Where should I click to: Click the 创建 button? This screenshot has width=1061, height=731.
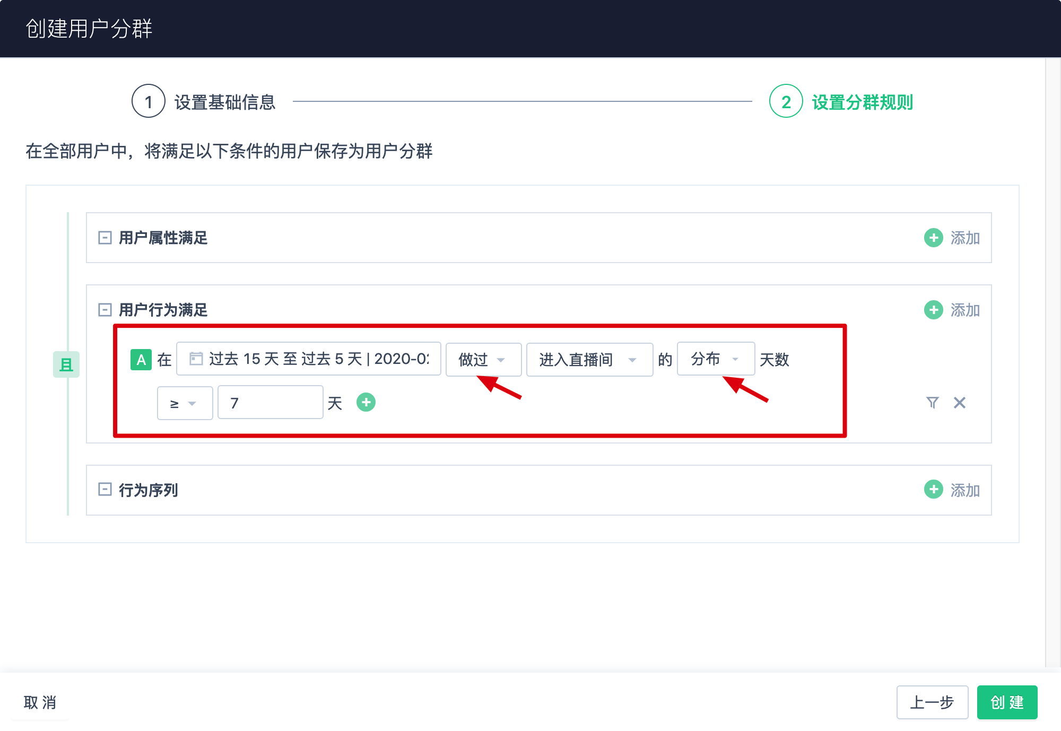pos(1006,702)
